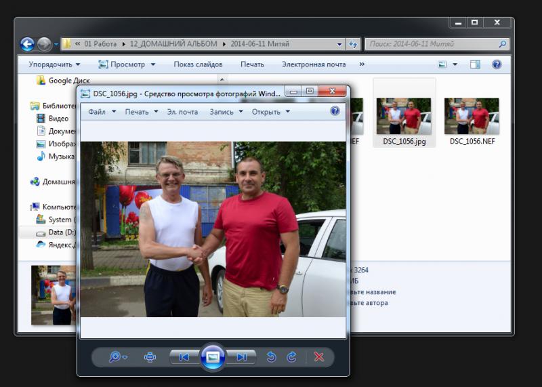Click the DSC_1056.jpg file name label
Screen dimensions: 542x387
(404, 141)
